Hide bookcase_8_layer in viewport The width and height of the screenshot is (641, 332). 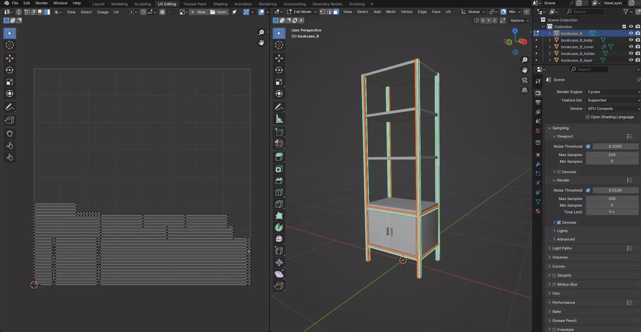(x=631, y=60)
